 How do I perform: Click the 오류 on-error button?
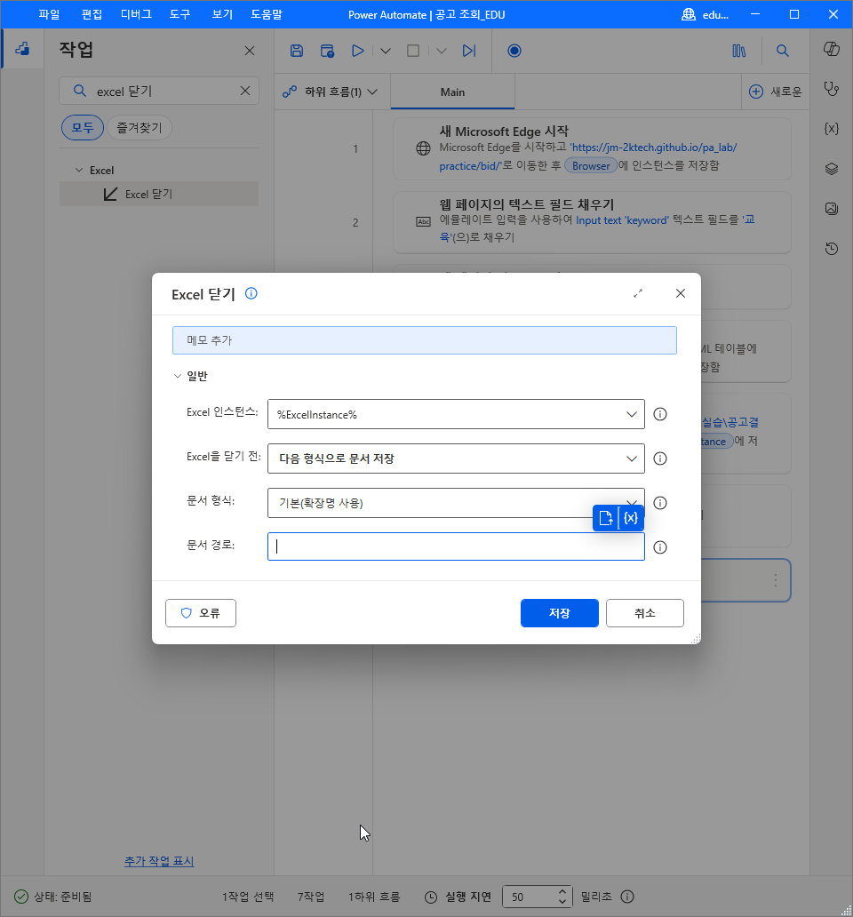click(201, 613)
